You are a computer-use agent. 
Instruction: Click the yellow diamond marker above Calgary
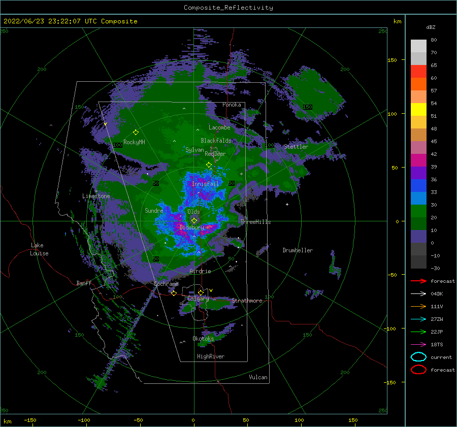pyautogui.click(x=201, y=292)
